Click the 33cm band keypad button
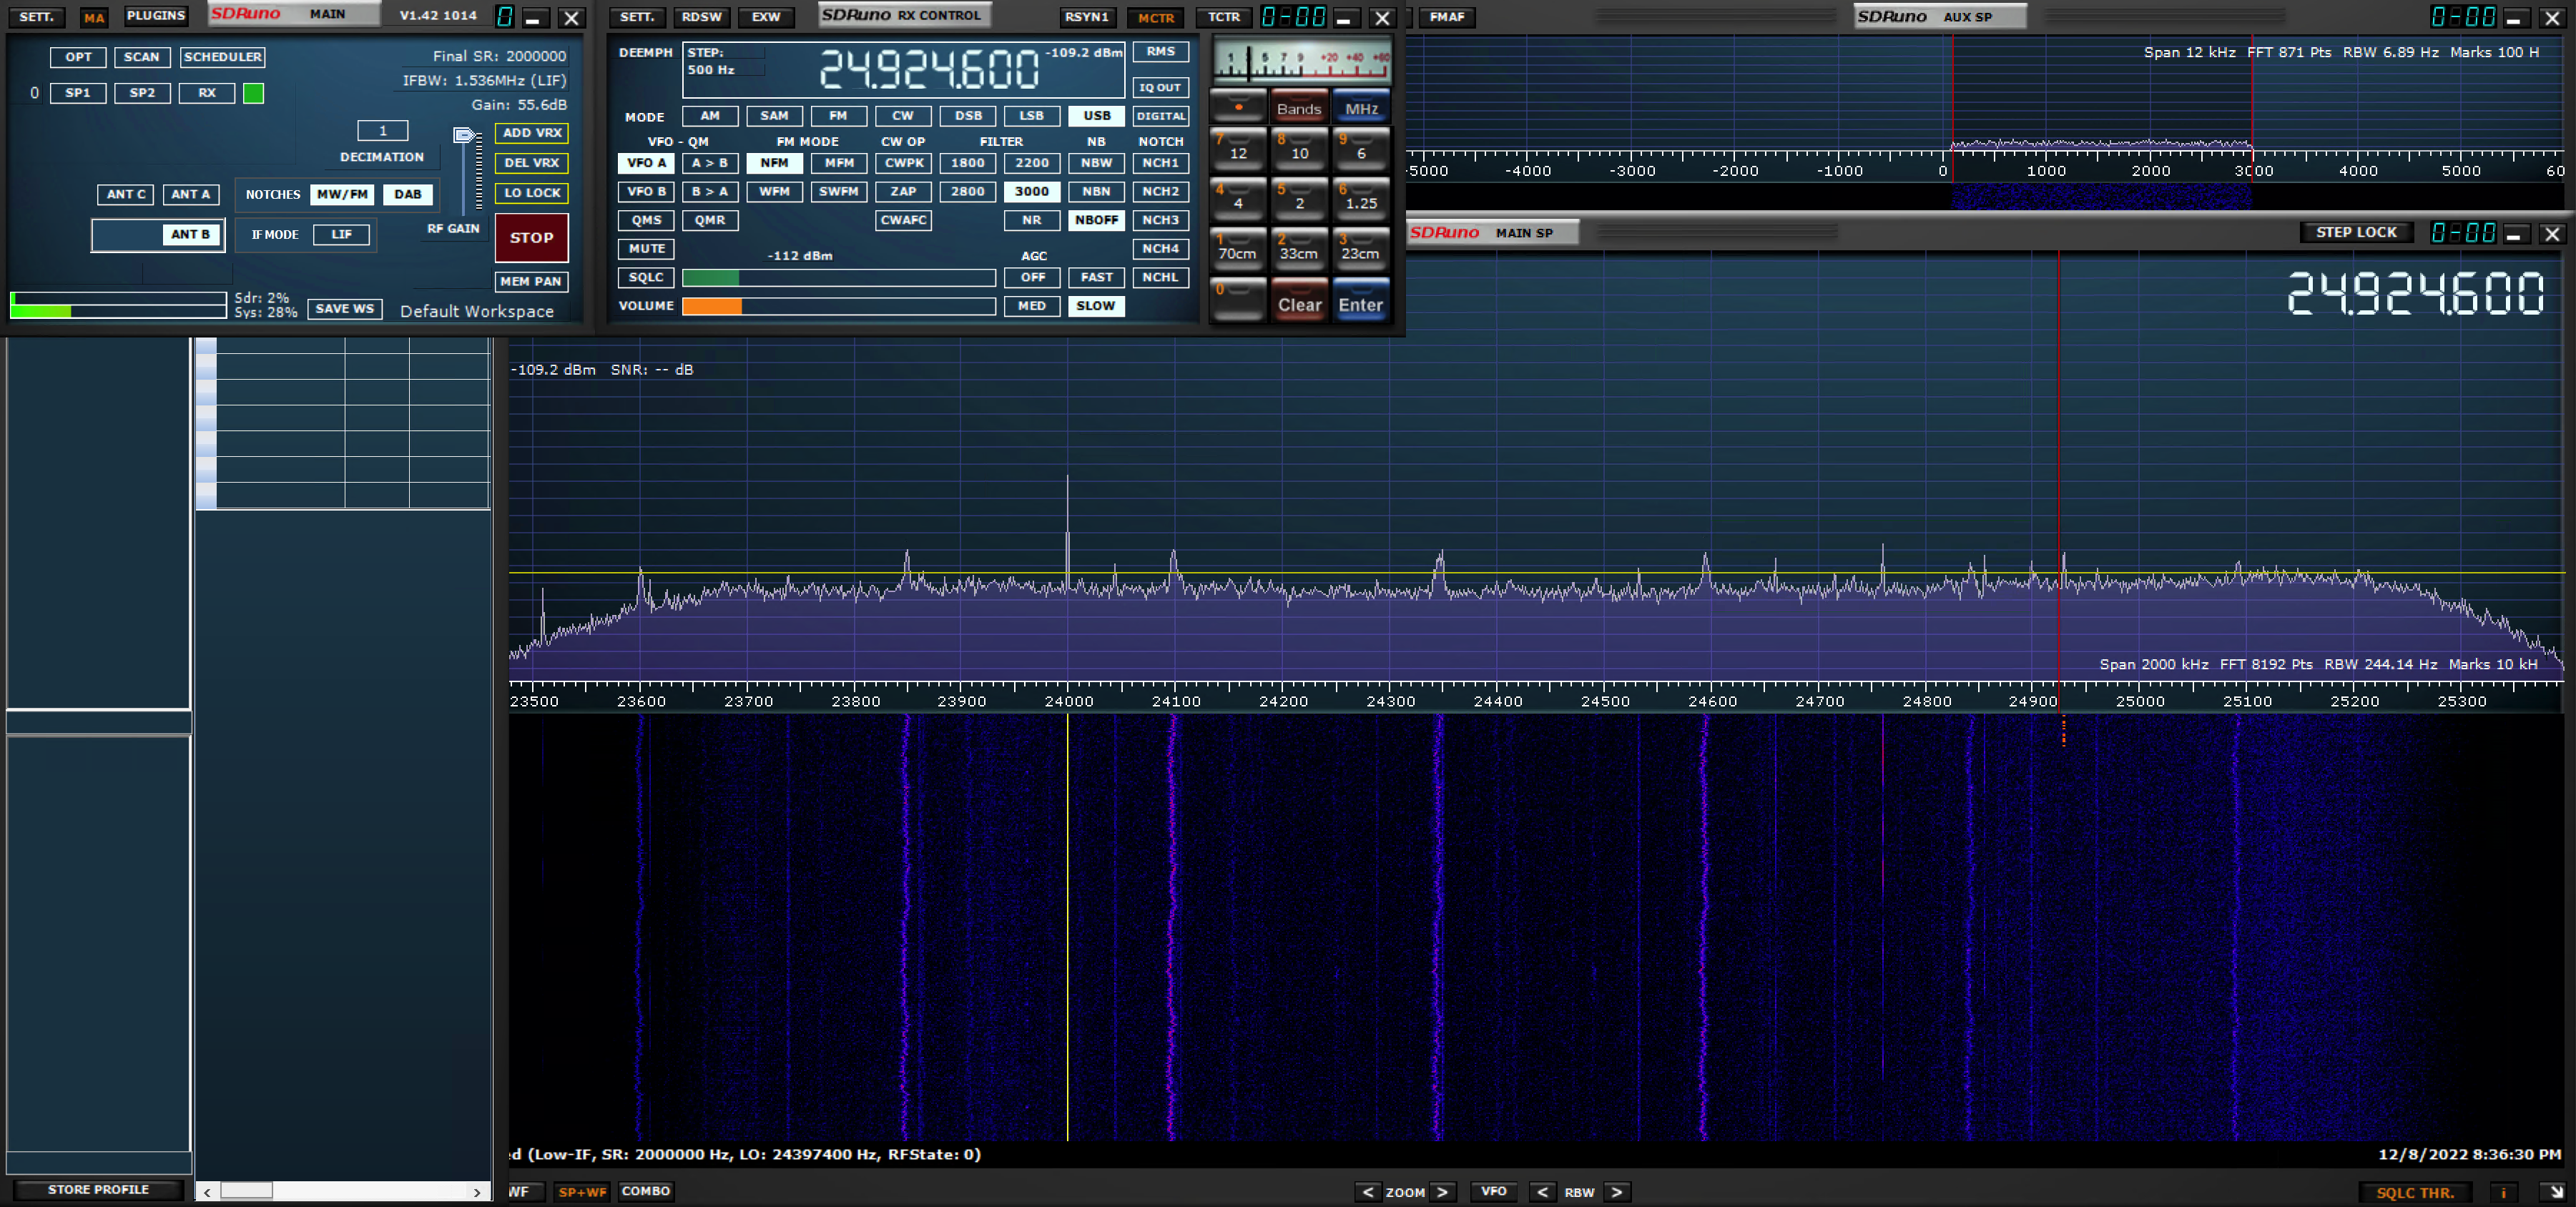 tap(1299, 249)
